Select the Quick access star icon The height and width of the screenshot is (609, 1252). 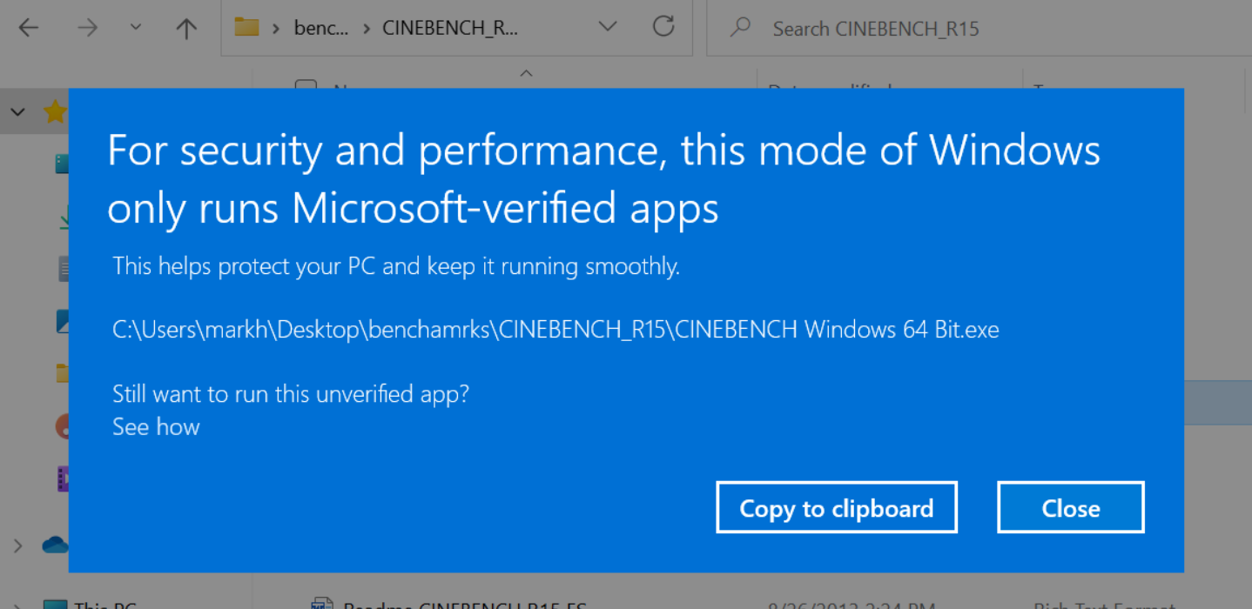[55, 111]
